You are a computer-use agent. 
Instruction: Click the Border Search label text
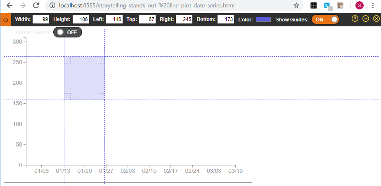33,33
